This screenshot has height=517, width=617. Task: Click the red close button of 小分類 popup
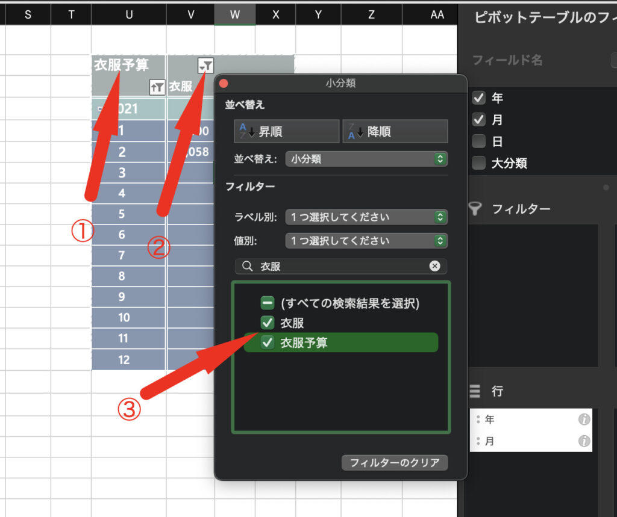[x=224, y=84]
